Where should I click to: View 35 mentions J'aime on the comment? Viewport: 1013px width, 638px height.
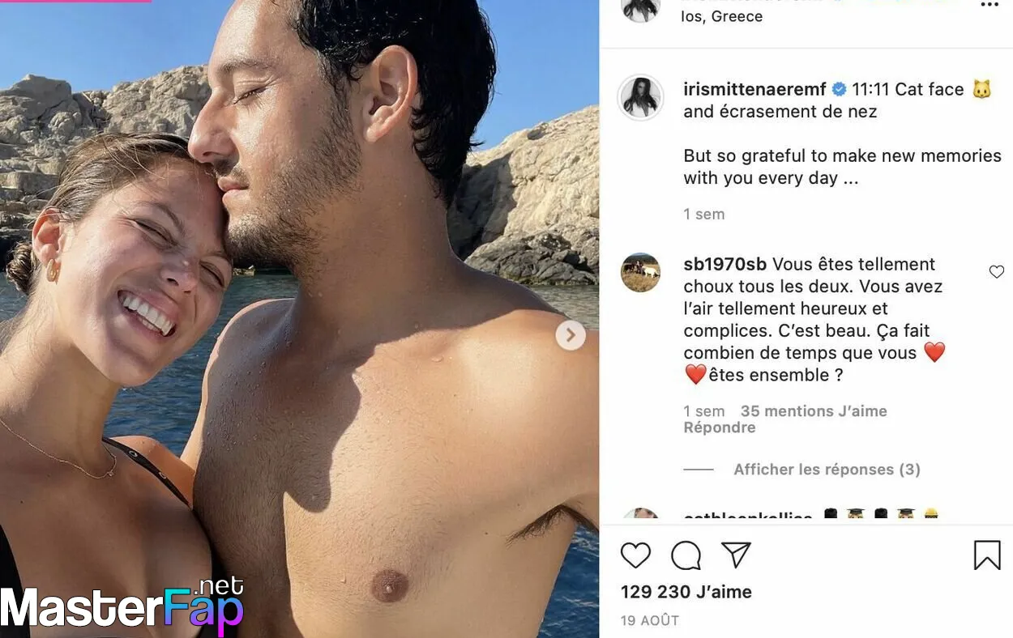point(814,411)
